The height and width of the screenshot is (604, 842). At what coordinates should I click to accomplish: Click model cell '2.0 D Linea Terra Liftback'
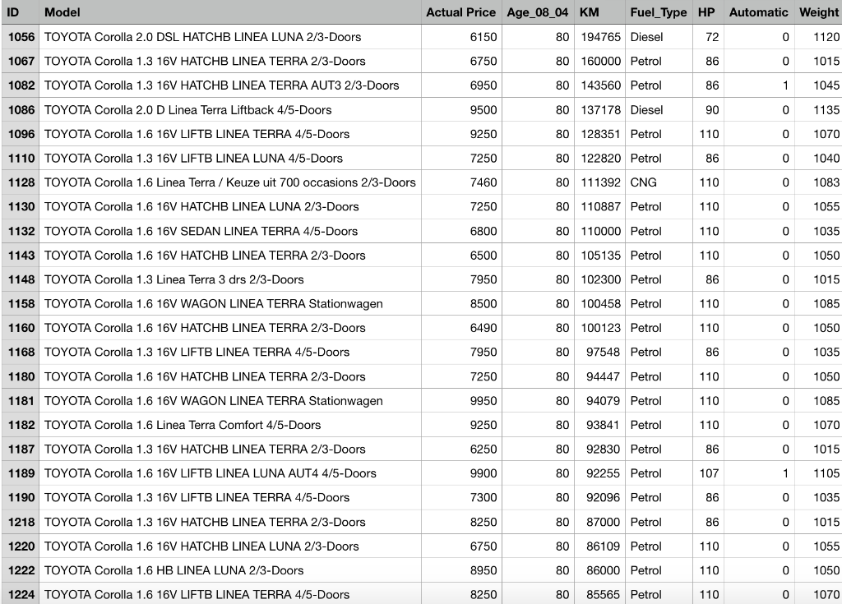pos(230,110)
